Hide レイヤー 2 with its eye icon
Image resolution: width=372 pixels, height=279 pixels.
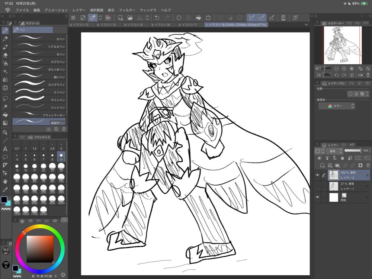(318, 175)
